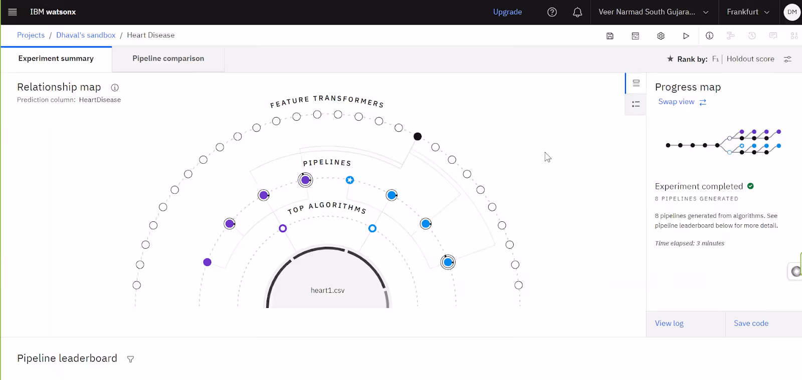Open the experiment settings gear
802x380 pixels.
pos(661,36)
